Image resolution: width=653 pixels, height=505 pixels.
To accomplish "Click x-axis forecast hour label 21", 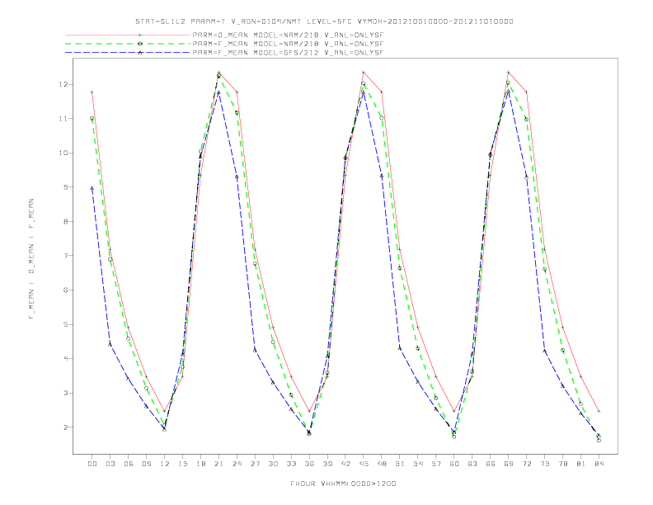I will pos(218,464).
